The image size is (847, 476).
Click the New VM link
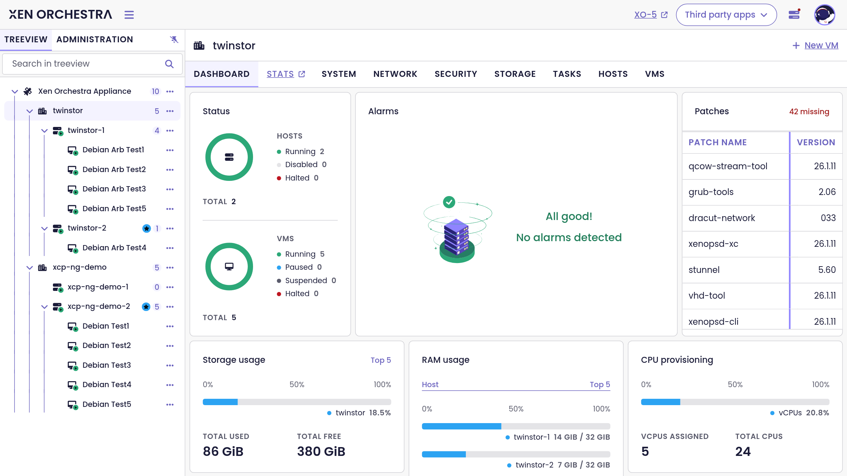pyautogui.click(x=815, y=45)
